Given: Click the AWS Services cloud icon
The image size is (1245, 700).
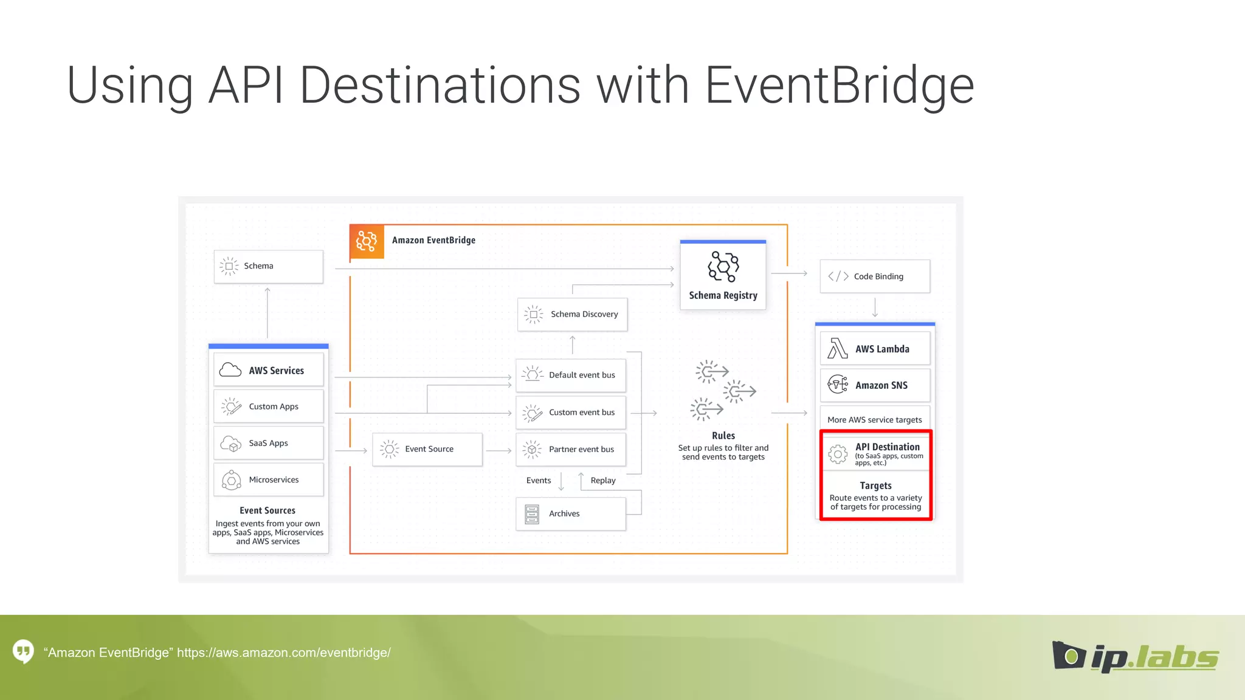Looking at the screenshot, I should 230,370.
